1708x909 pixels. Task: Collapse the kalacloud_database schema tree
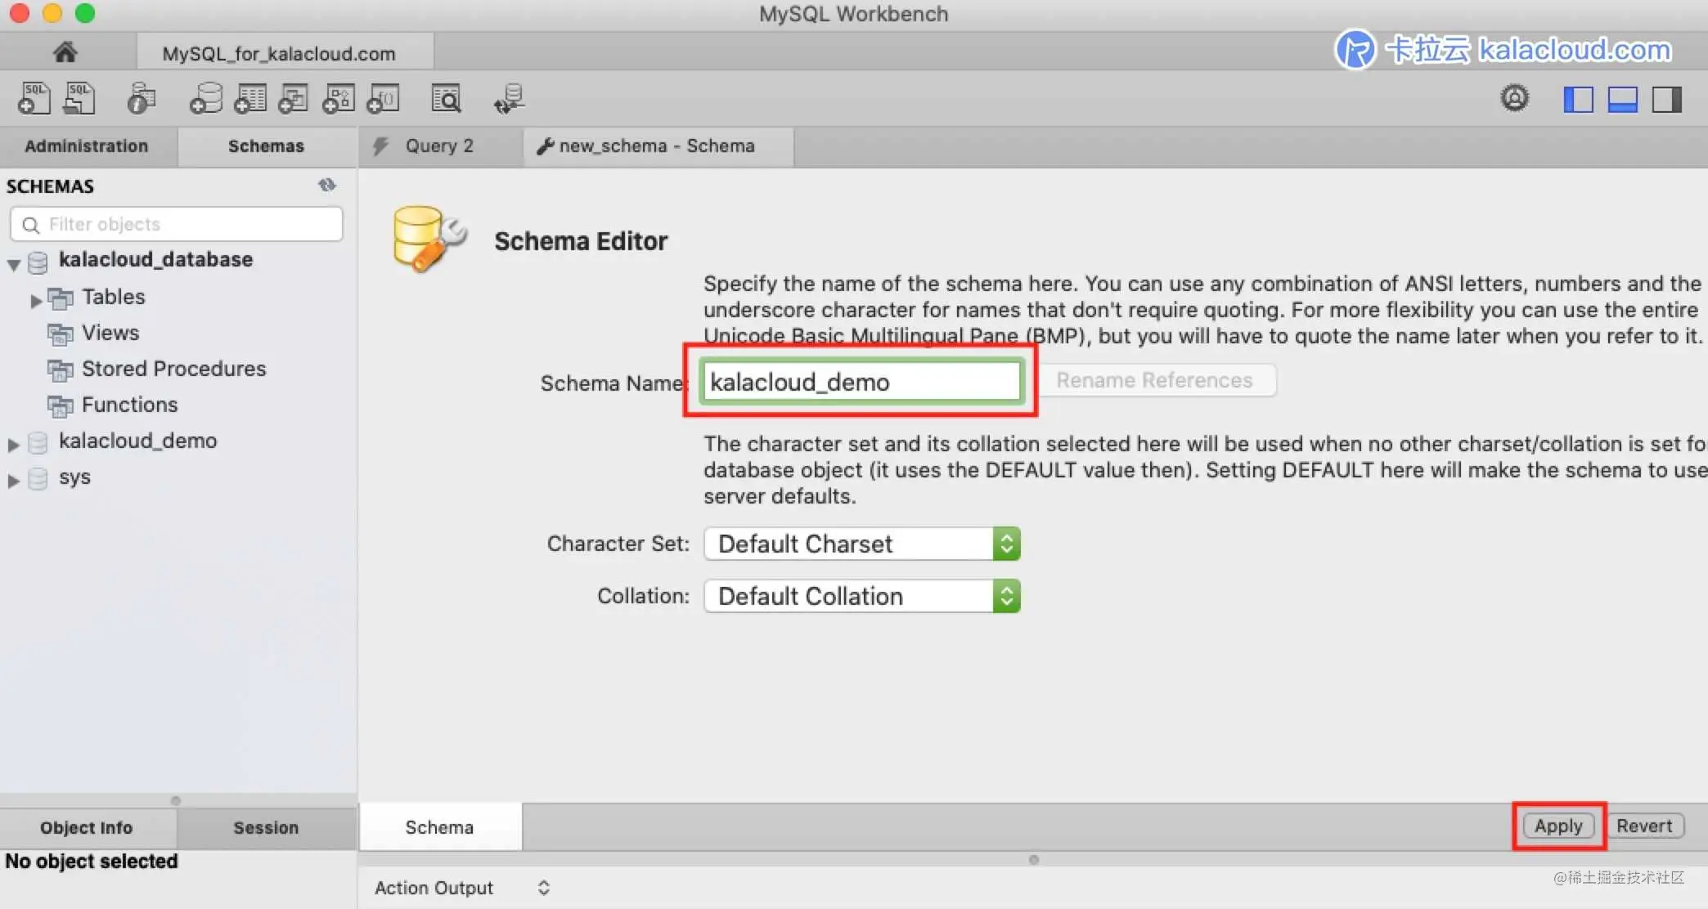(x=14, y=264)
